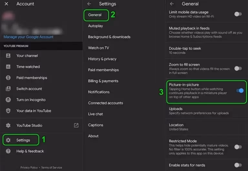The height and width of the screenshot is (171, 248).
Task: Go back from the Settings screen
Action: (x=89, y=4)
